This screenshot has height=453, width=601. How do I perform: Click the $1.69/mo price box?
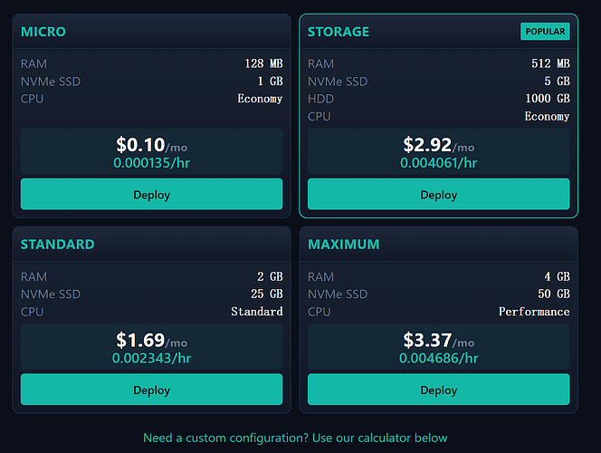[151, 347]
